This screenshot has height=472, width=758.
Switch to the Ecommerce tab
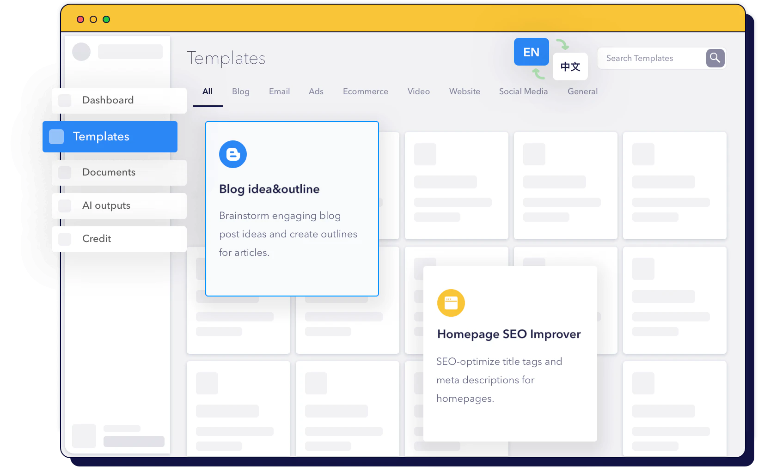tap(366, 91)
